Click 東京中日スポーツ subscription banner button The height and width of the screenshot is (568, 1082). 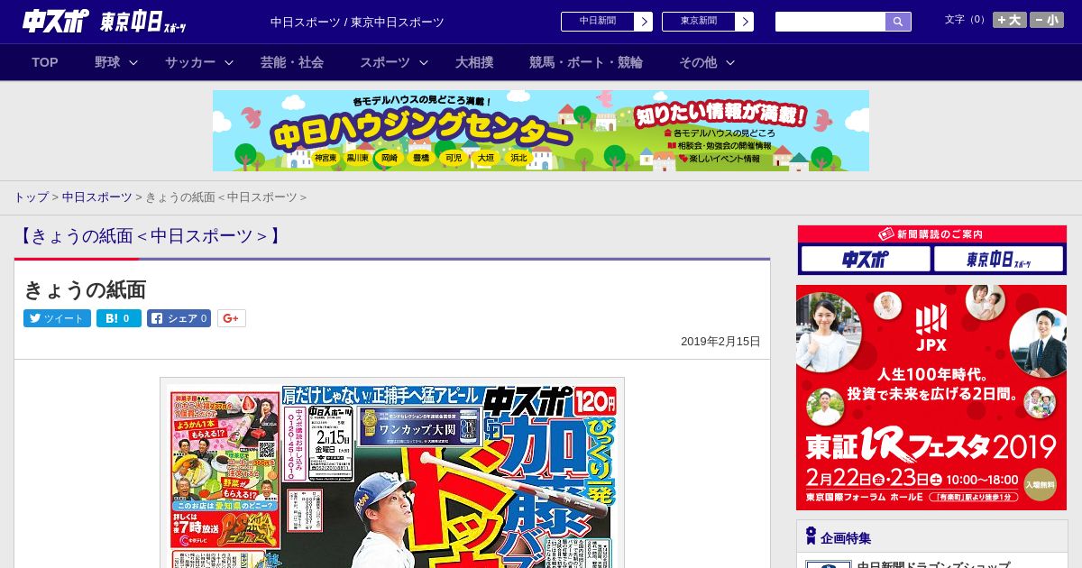tap(999, 260)
